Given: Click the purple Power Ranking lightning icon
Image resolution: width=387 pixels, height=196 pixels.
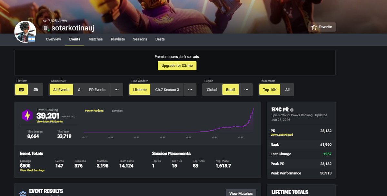Looking at the screenshot, I should tap(27, 115).
